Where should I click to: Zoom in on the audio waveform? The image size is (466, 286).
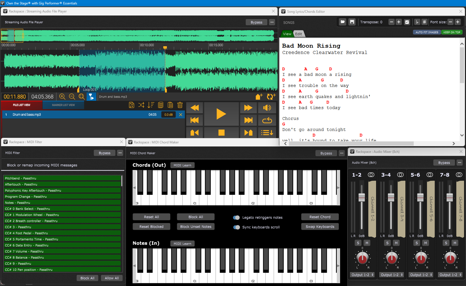[x=62, y=96]
